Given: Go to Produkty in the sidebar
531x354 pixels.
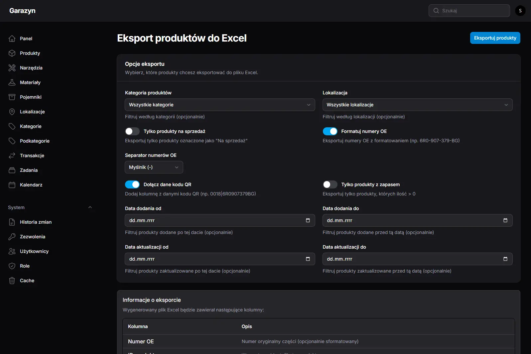Looking at the screenshot, I should [30, 53].
